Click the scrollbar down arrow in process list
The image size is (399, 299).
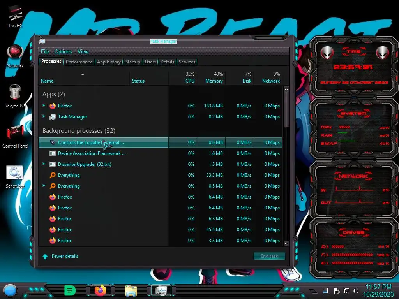click(286, 243)
